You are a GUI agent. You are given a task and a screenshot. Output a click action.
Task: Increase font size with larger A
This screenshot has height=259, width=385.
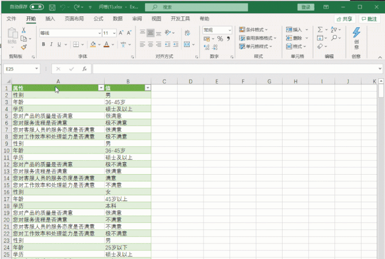[x=121, y=33]
